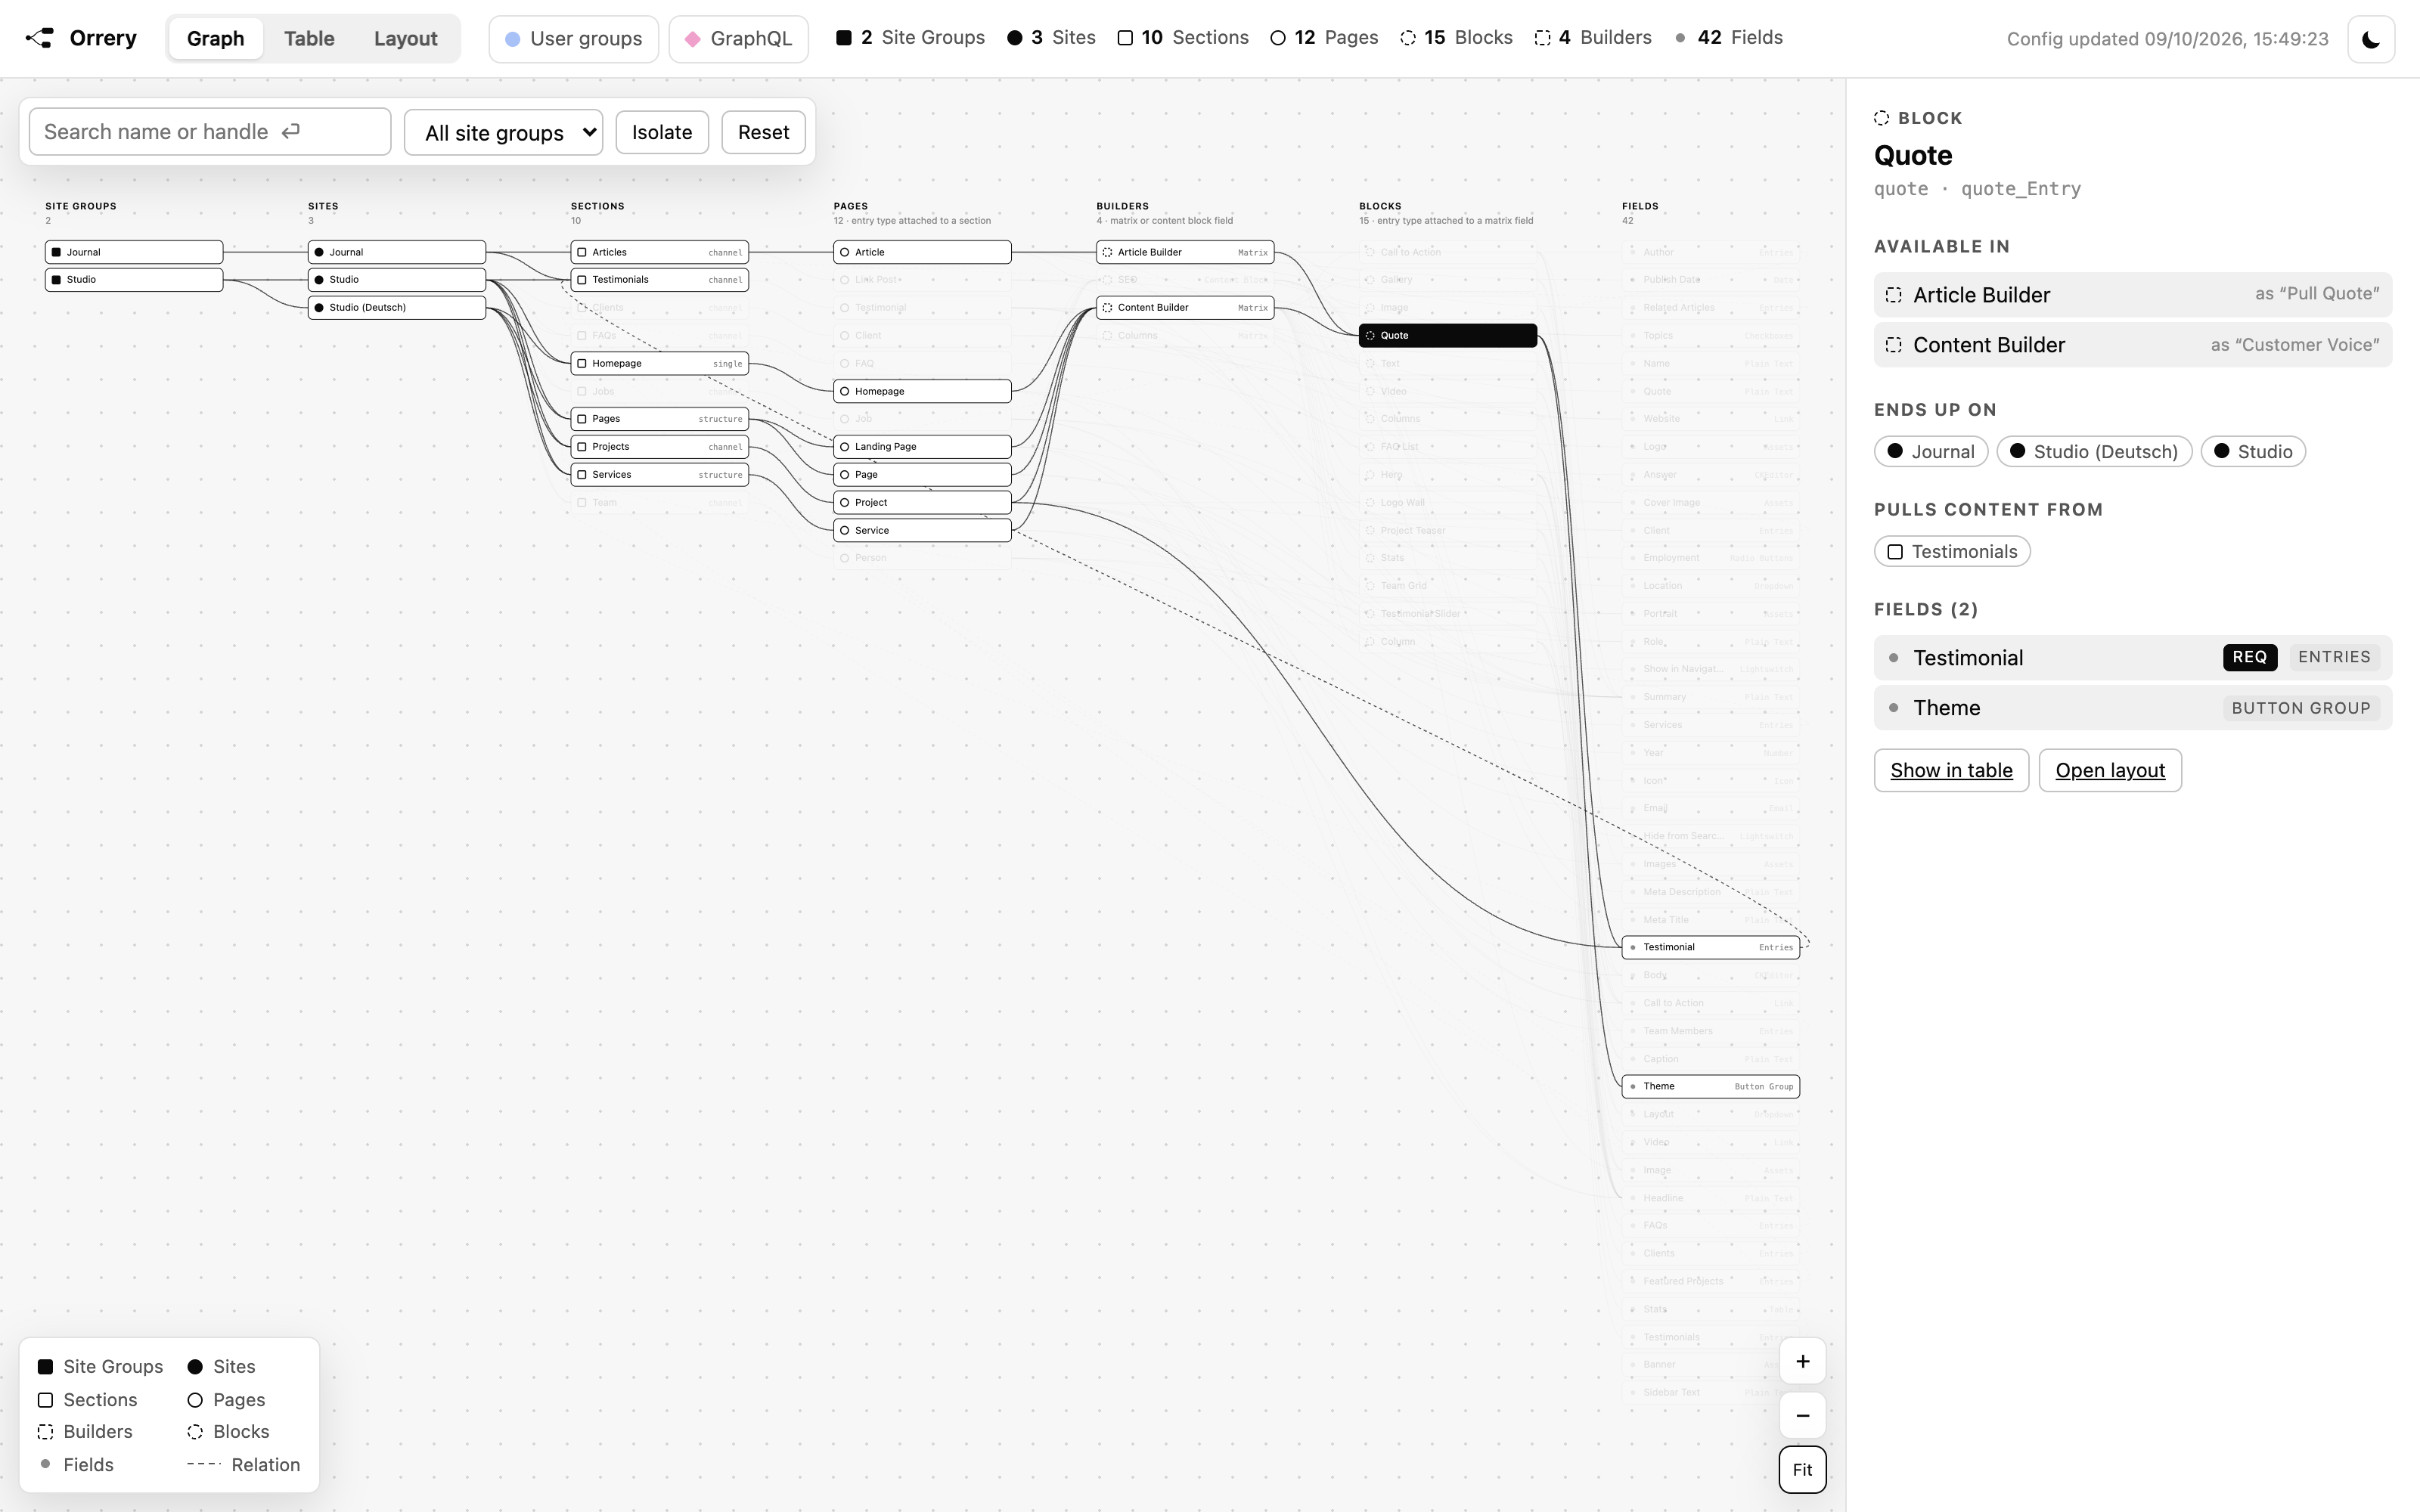
Task: Select the Testimonials section node
Action: [660, 280]
